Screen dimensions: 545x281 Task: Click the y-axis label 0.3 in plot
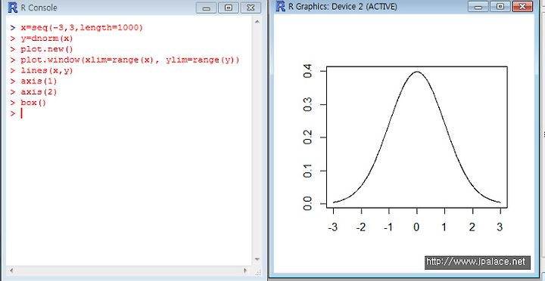pyautogui.click(x=307, y=104)
